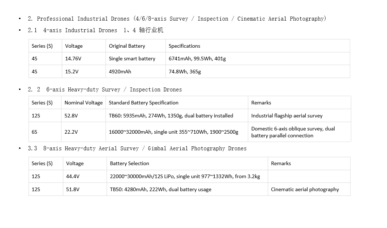Click the '22.2V' voltage cell
387x228 pixels.
click(x=83, y=132)
